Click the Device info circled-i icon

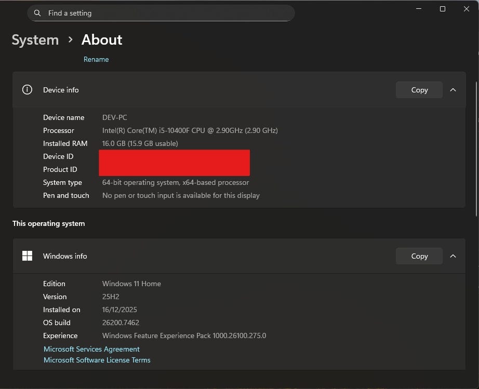[x=27, y=90]
